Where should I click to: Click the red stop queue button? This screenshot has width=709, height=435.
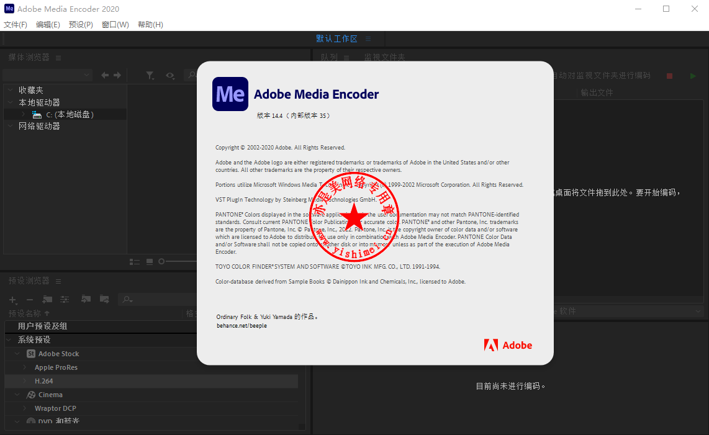(670, 76)
